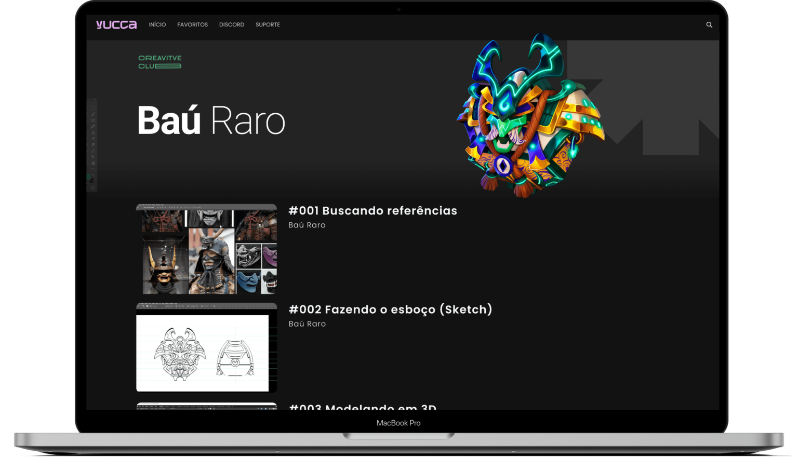798x457 pixels.
Task: Open search with the magnifier icon
Action: [709, 24]
